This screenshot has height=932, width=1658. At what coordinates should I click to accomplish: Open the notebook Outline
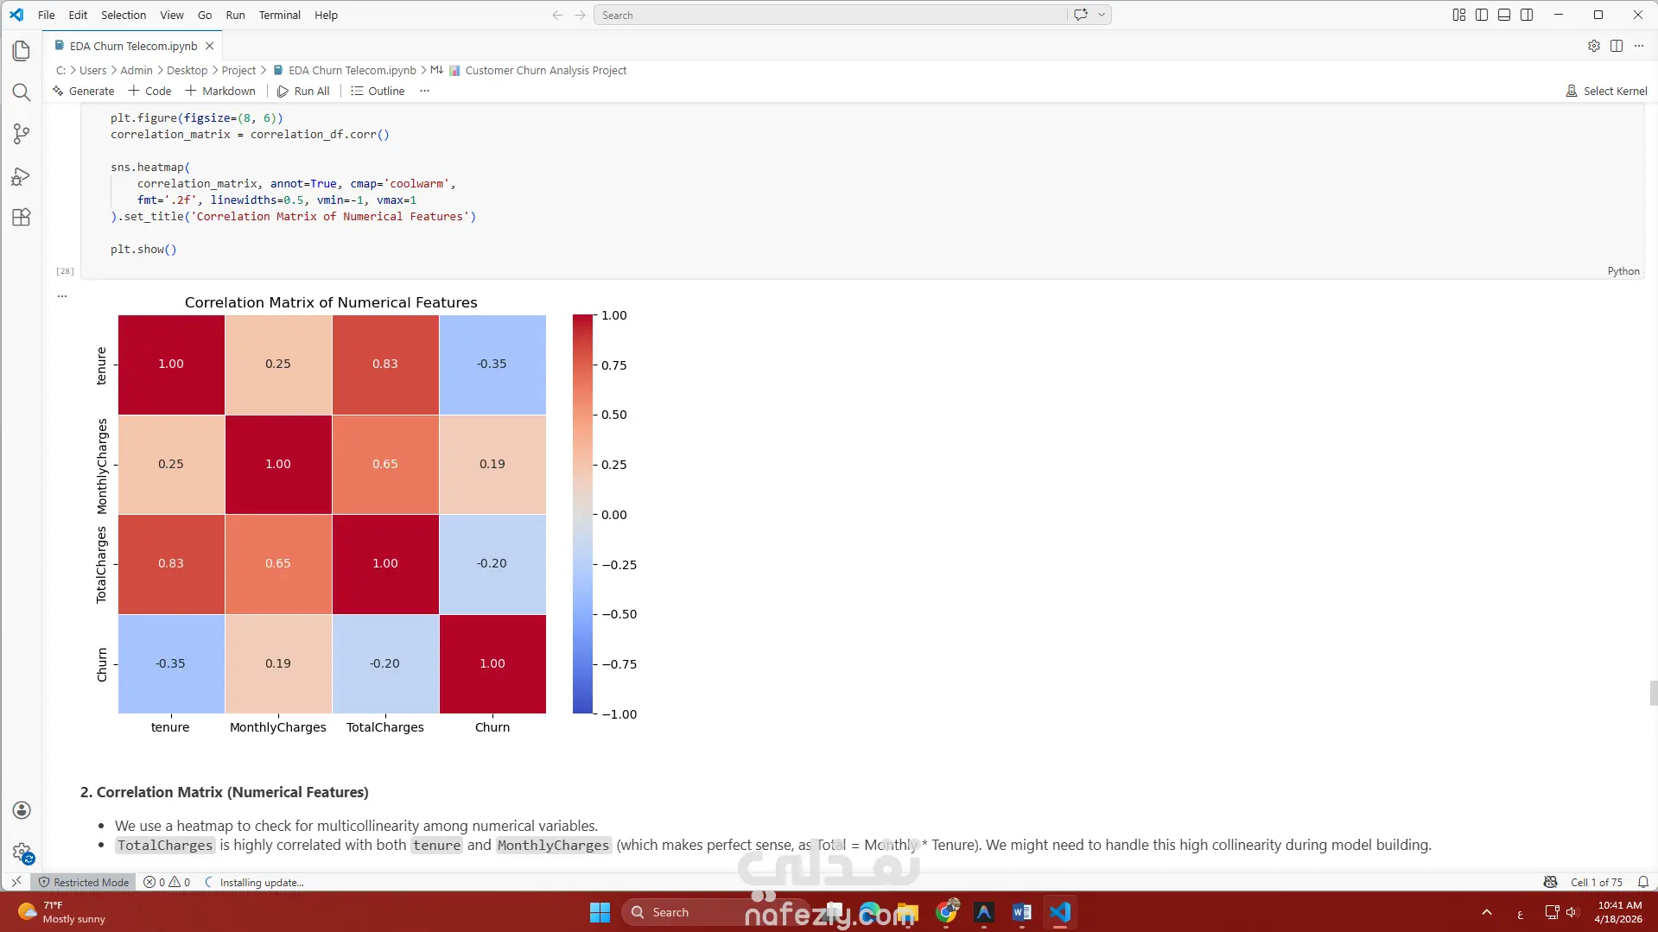coord(378,91)
